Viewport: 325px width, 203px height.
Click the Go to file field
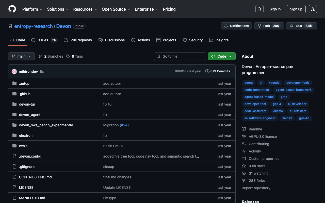pos(180,56)
